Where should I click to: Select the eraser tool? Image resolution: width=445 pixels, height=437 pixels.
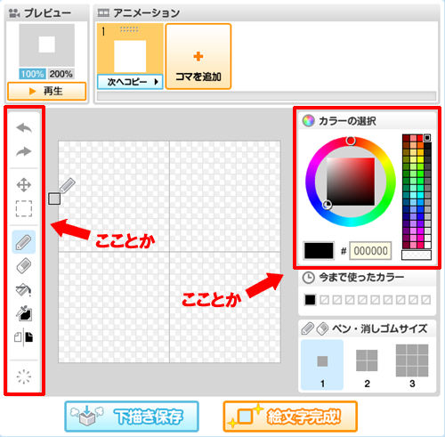pos(24,265)
